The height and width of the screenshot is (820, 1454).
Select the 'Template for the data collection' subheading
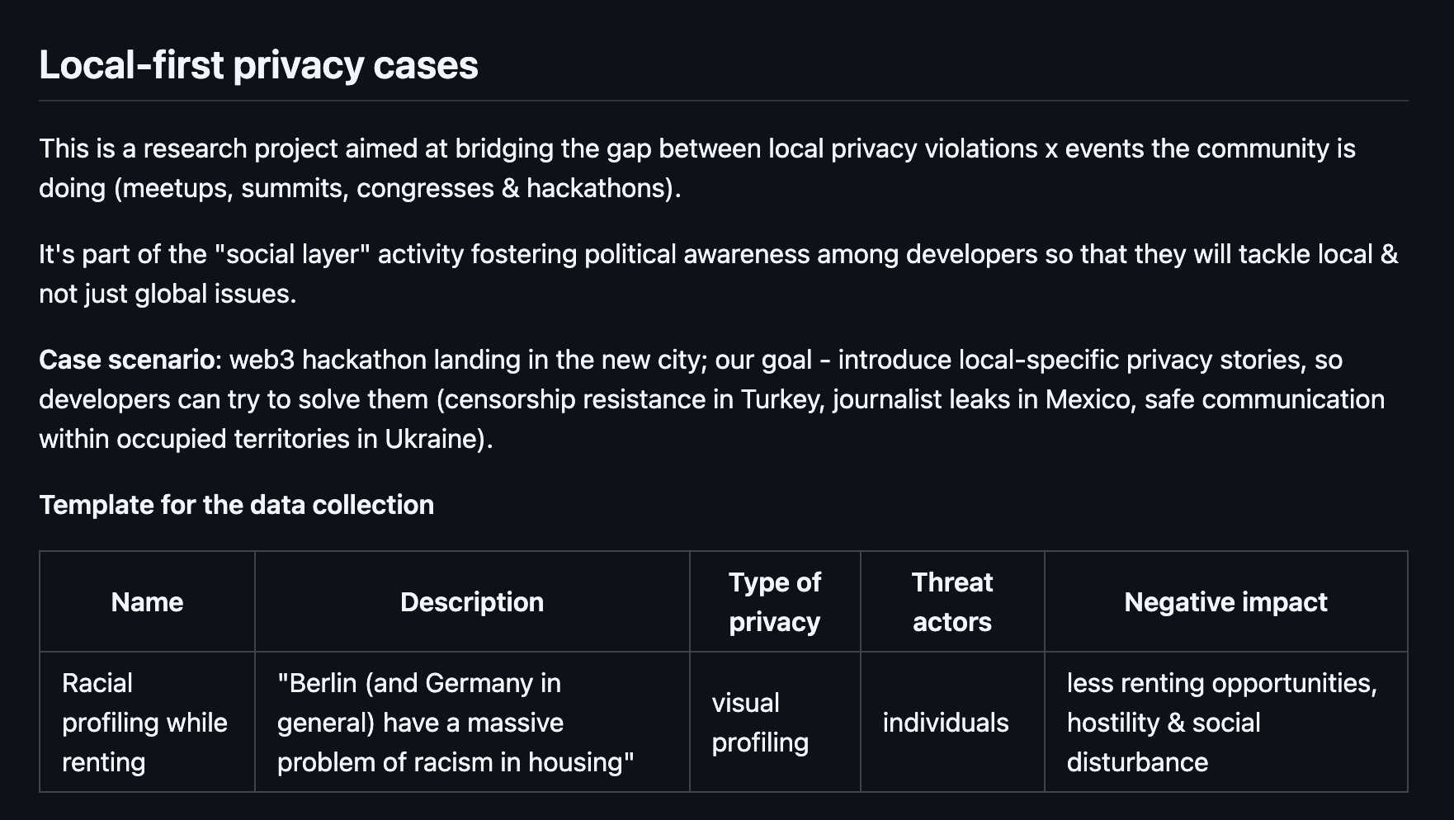(236, 505)
